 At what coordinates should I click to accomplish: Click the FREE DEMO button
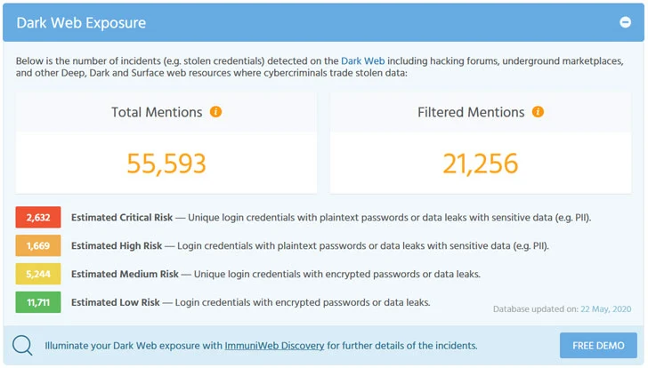598,346
